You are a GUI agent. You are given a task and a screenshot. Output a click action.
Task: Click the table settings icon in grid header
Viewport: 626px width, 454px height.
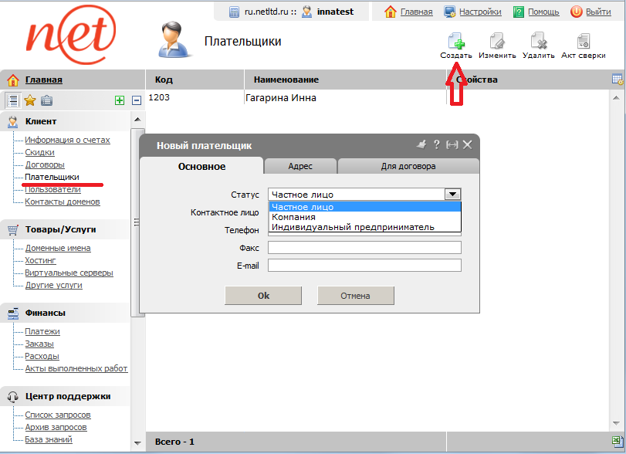pos(617,80)
